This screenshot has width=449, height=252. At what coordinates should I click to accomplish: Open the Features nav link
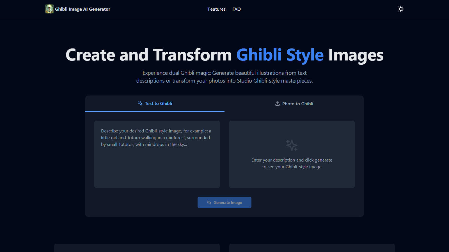click(217, 9)
